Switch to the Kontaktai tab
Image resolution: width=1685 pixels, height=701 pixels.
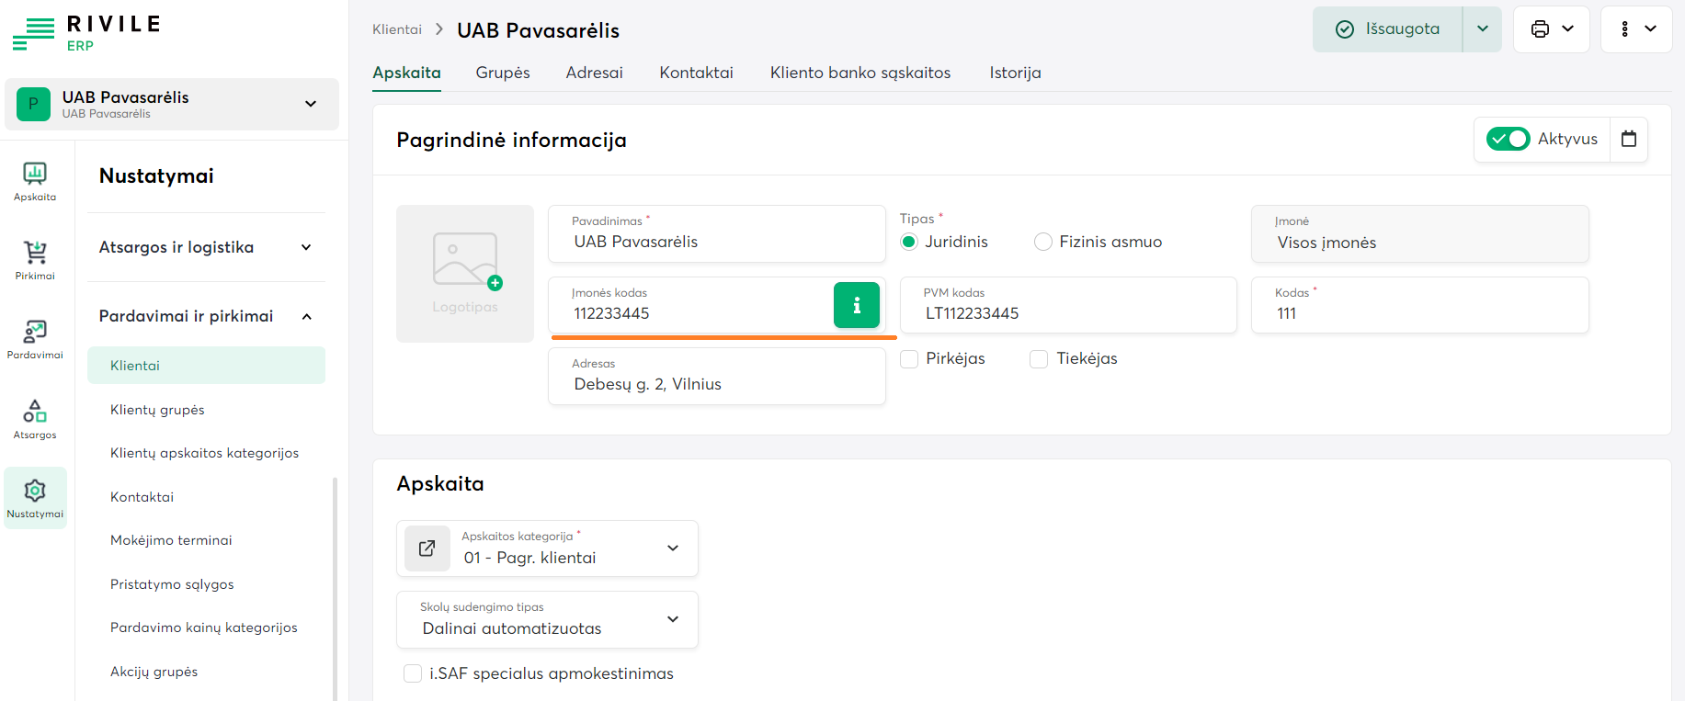click(x=696, y=73)
